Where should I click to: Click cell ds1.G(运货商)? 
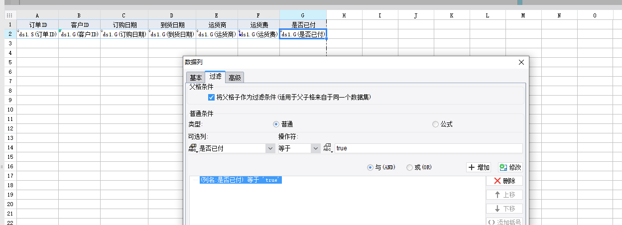point(217,34)
